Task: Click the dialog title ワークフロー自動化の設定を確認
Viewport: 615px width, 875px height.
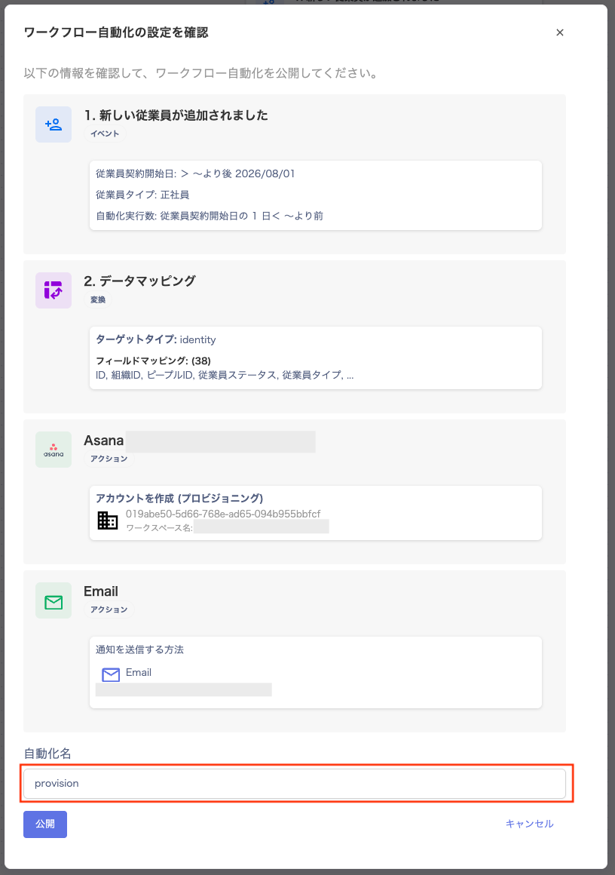Action: coord(116,32)
